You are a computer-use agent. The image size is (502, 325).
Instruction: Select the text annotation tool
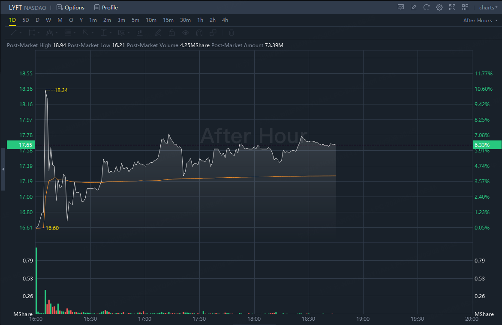122,33
